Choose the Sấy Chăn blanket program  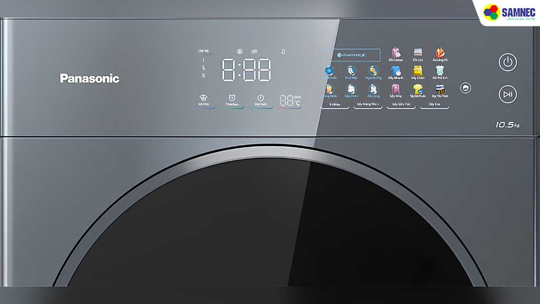pyautogui.click(x=418, y=73)
